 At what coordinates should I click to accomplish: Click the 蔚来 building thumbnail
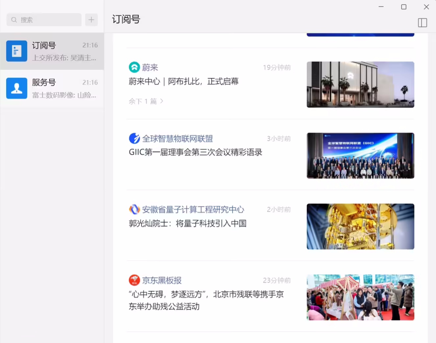(360, 85)
